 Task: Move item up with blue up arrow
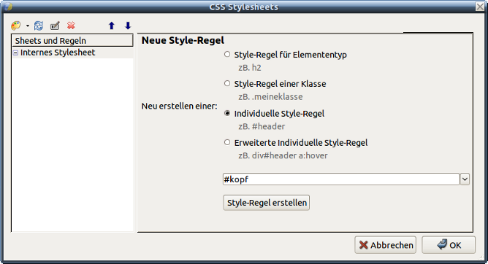(x=112, y=26)
